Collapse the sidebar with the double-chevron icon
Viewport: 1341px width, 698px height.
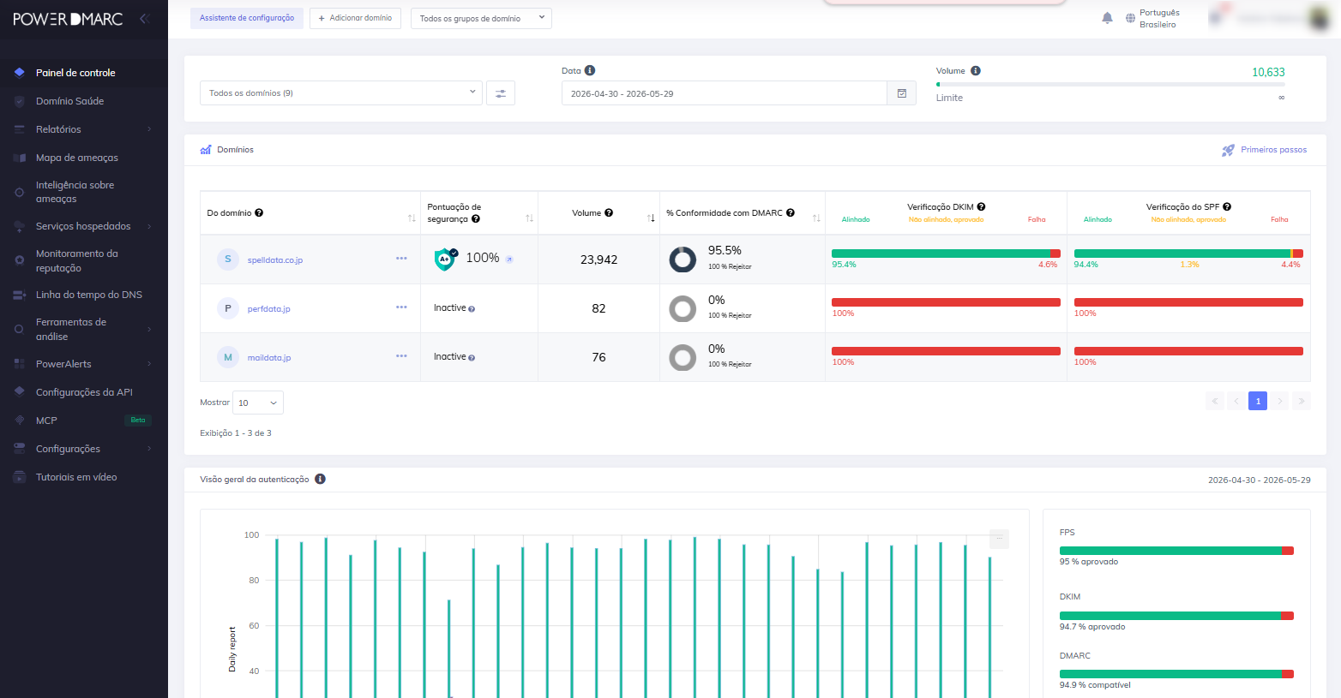point(144,18)
